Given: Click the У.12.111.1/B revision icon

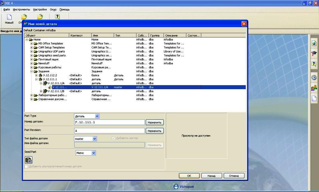Looking at the screenshot, I should 45,91.
